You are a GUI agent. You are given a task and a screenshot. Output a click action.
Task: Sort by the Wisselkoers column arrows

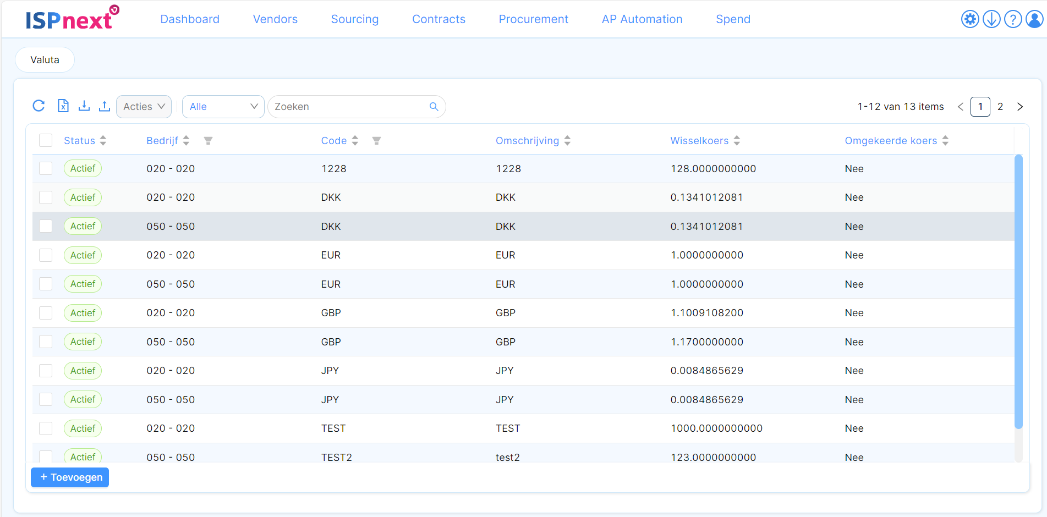pos(737,141)
